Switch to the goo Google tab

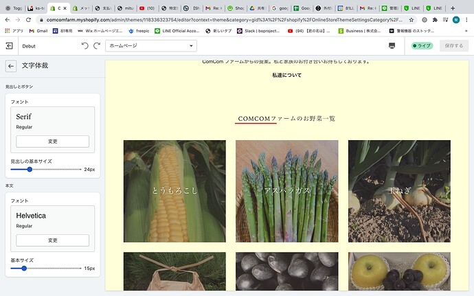(x=280, y=8)
